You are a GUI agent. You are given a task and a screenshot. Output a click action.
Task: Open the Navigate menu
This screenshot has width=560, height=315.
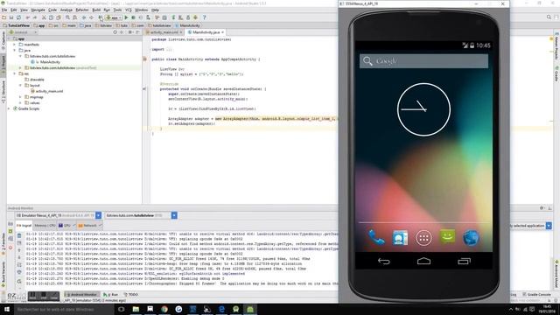click(38, 10)
